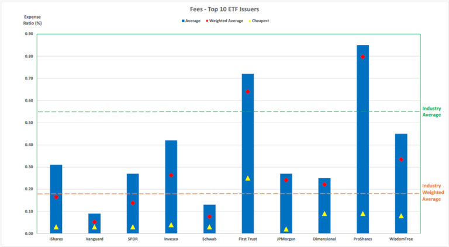Click the Invesco yellow cheapest triangle

(171, 225)
